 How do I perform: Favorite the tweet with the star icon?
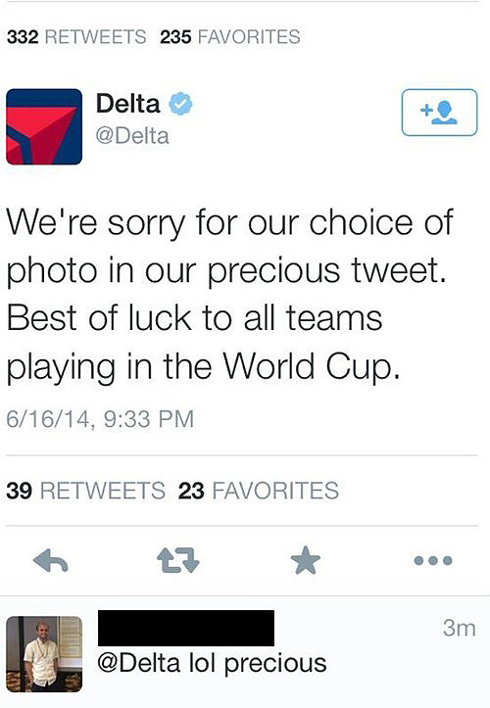pos(306,560)
